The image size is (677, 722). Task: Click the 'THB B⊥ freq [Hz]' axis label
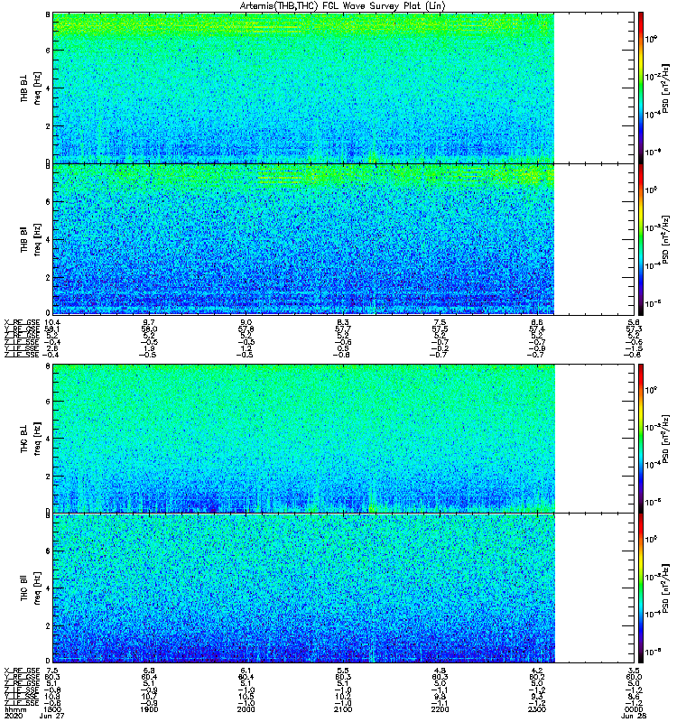click(31, 88)
